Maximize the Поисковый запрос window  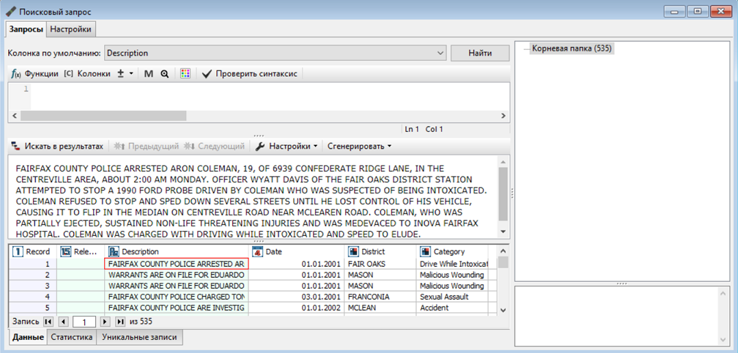coord(698,11)
